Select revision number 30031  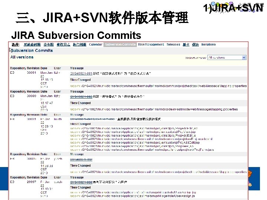tap(32, 119)
